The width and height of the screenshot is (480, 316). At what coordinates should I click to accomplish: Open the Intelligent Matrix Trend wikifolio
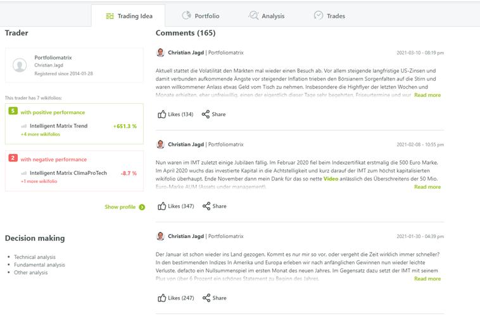click(58, 126)
